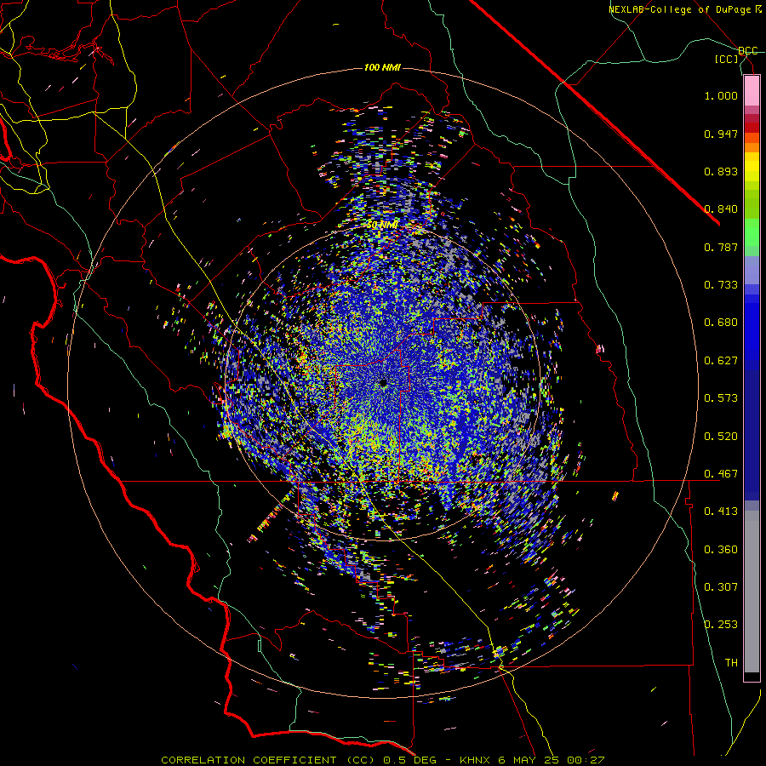Click the 0.627 legend value

pyautogui.click(x=721, y=361)
